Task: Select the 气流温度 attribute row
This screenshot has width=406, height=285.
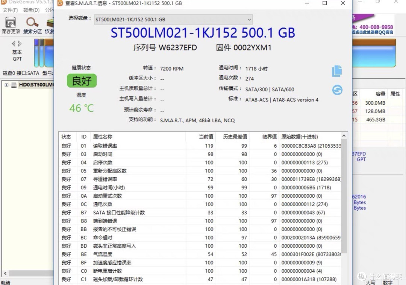Action: 200,254
